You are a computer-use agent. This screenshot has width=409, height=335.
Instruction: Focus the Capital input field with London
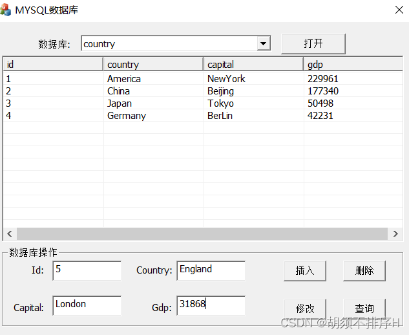87,305
